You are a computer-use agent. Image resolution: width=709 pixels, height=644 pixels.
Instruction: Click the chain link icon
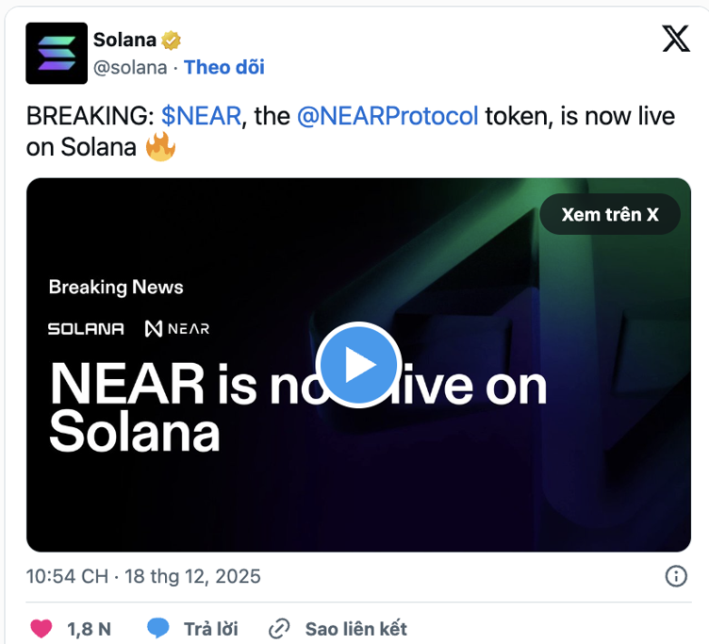(x=279, y=629)
